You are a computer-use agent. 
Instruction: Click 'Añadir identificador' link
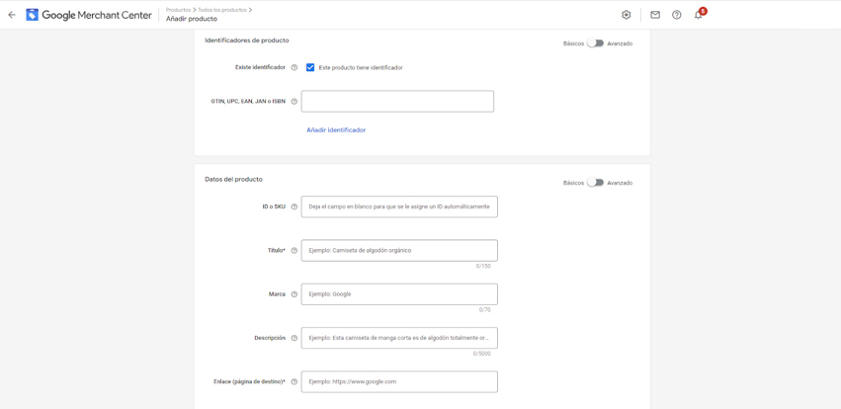[336, 130]
